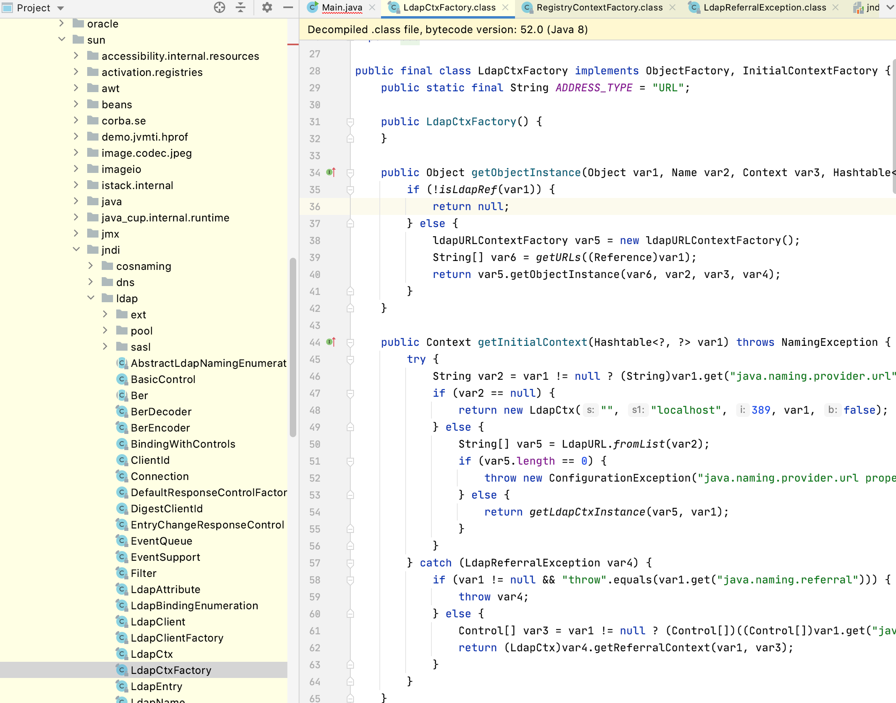Collapse the jndi folder
This screenshot has width=896, height=703.
[76, 250]
